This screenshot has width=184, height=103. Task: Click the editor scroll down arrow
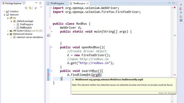172,102
